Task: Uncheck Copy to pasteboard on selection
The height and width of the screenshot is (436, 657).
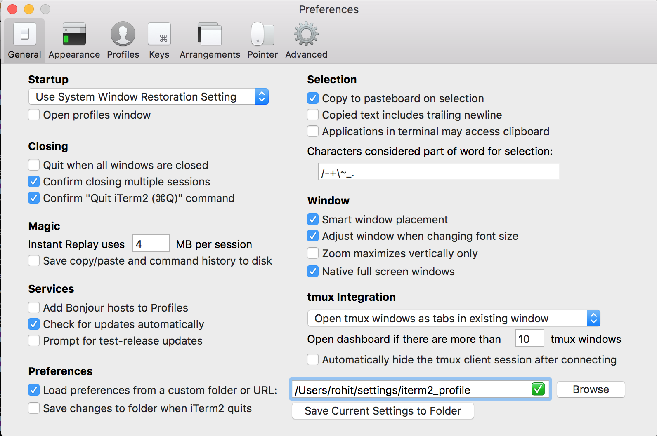Action: point(313,98)
